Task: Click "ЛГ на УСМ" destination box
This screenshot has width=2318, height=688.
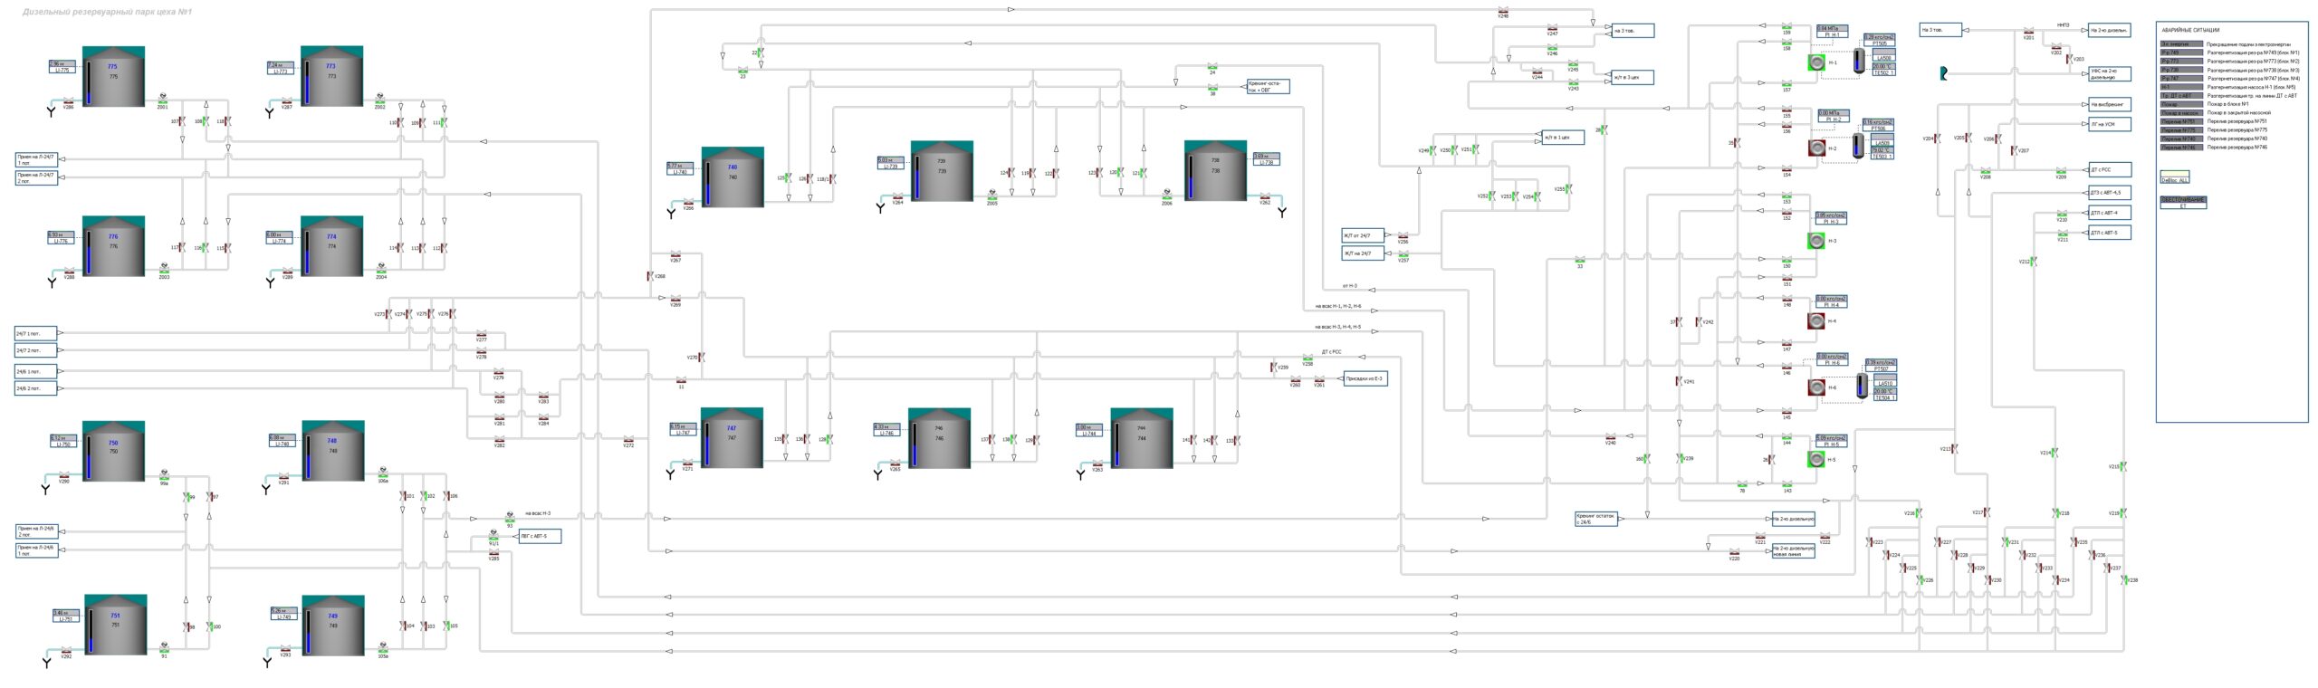Action: [2109, 124]
